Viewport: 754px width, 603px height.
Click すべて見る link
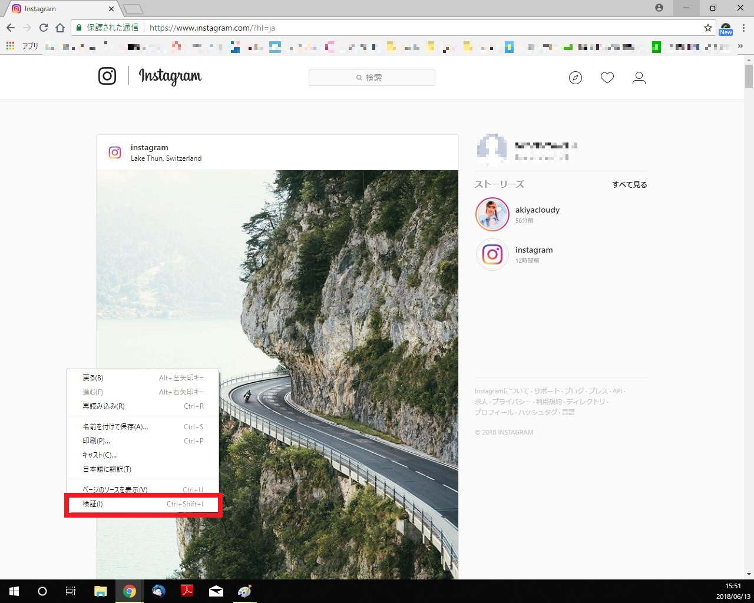click(630, 185)
